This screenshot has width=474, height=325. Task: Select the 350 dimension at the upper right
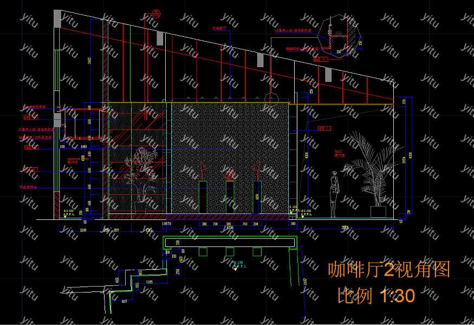tap(404, 101)
